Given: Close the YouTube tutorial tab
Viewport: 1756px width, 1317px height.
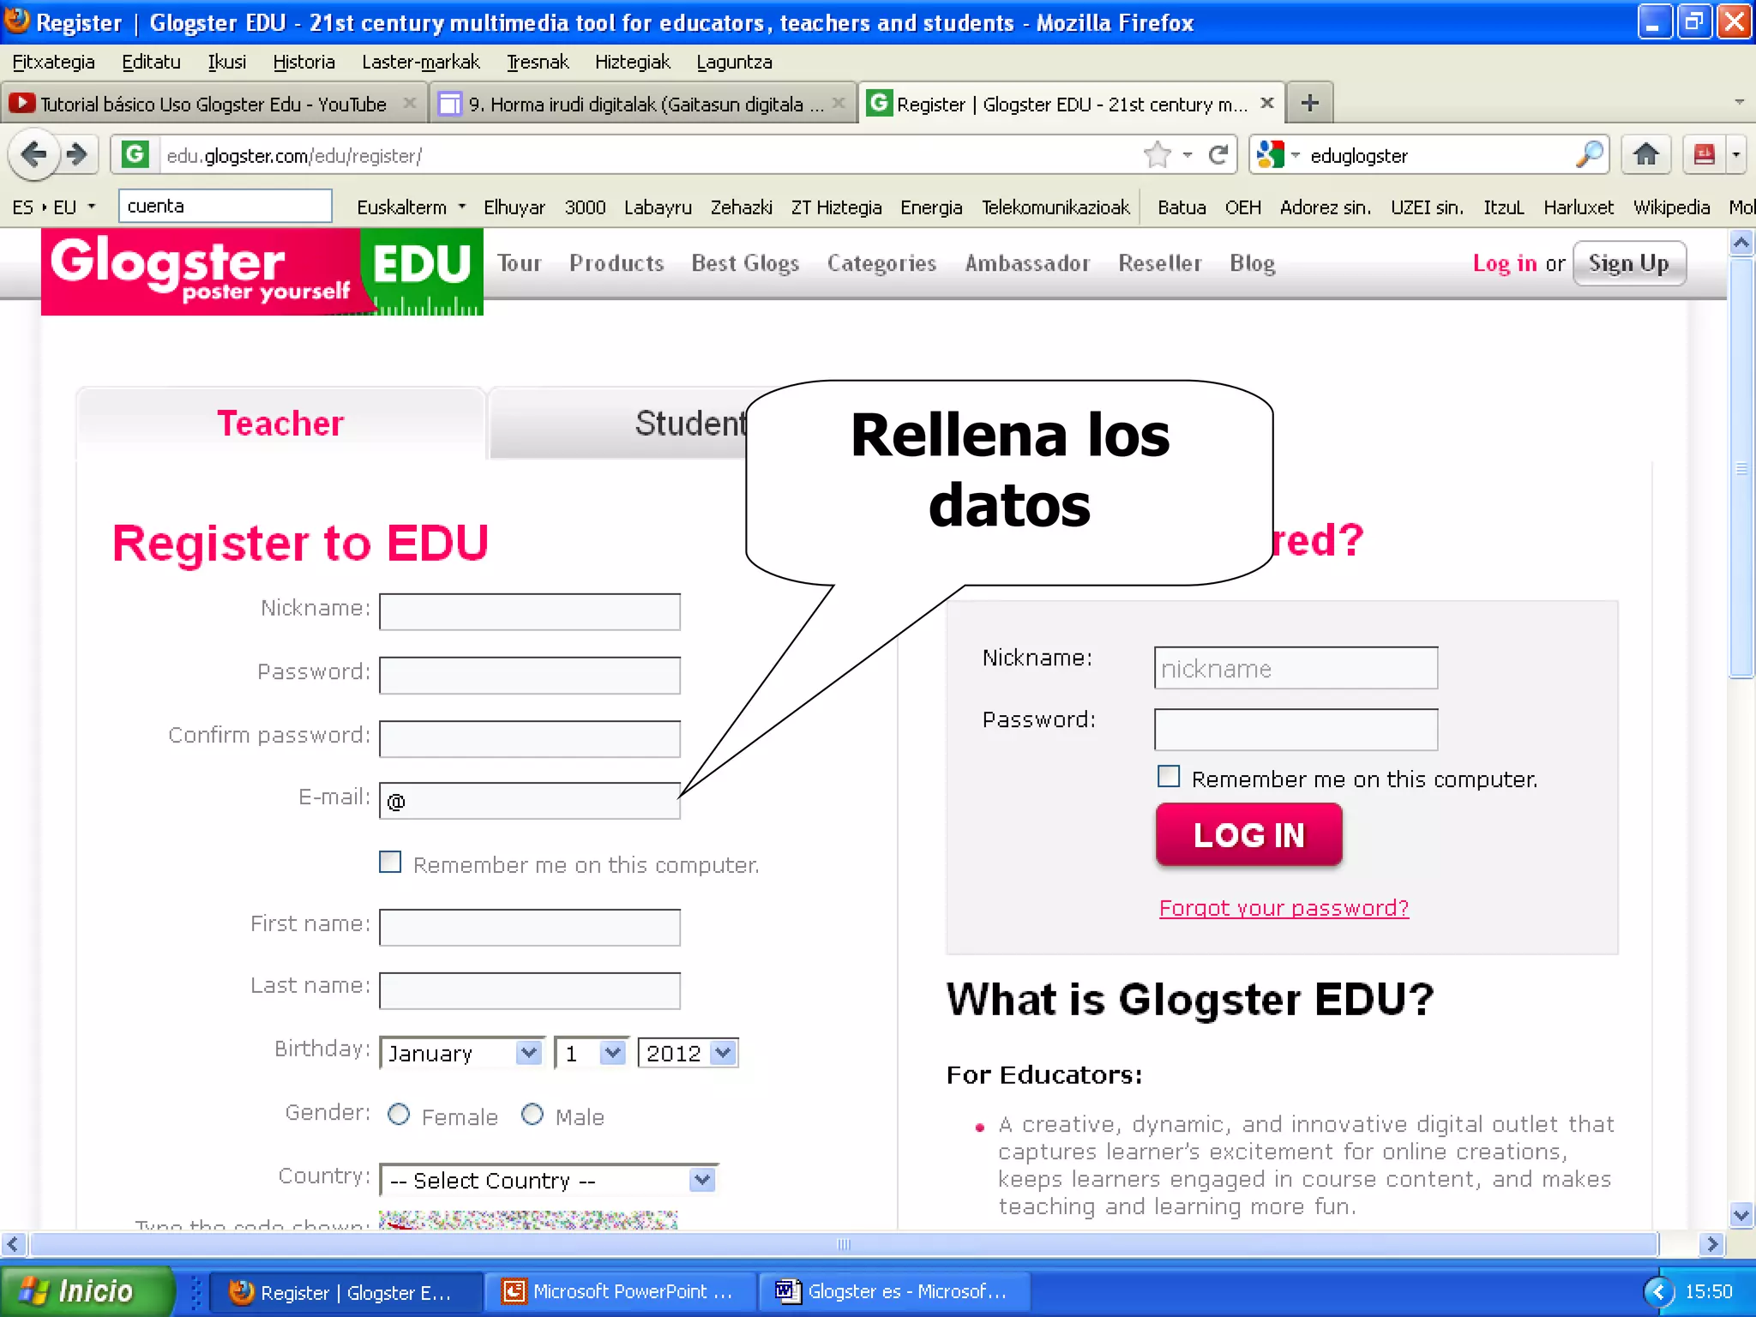Looking at the screenshot, I should click(410, 103).
